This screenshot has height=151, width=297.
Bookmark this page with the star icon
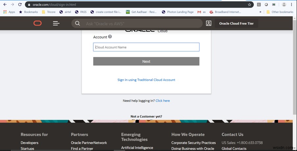tap(249, 5)
